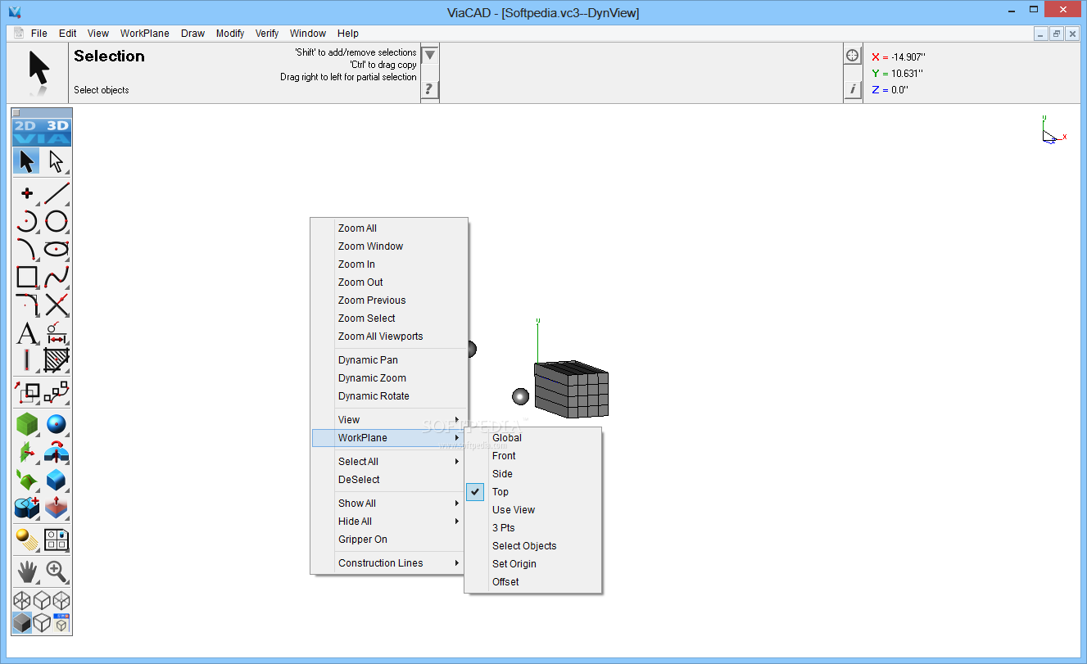Select the Trim crossed-lines tool
The height and width of the screenshot is (664, 1087).
pyautogui.click(x=56, y=305)
